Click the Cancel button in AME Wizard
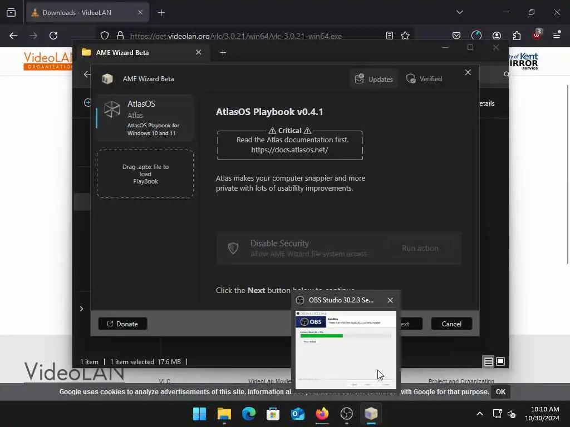This screenshot has height=427, width=570. pyautogui.click(x=451, y=324)
